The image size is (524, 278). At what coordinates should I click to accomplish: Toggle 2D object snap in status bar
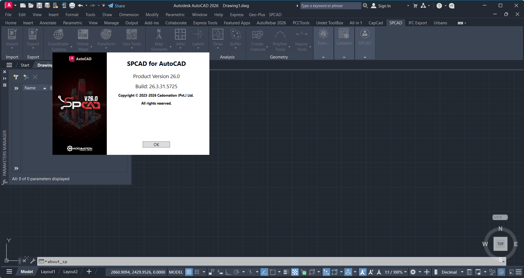click(273, 272)
